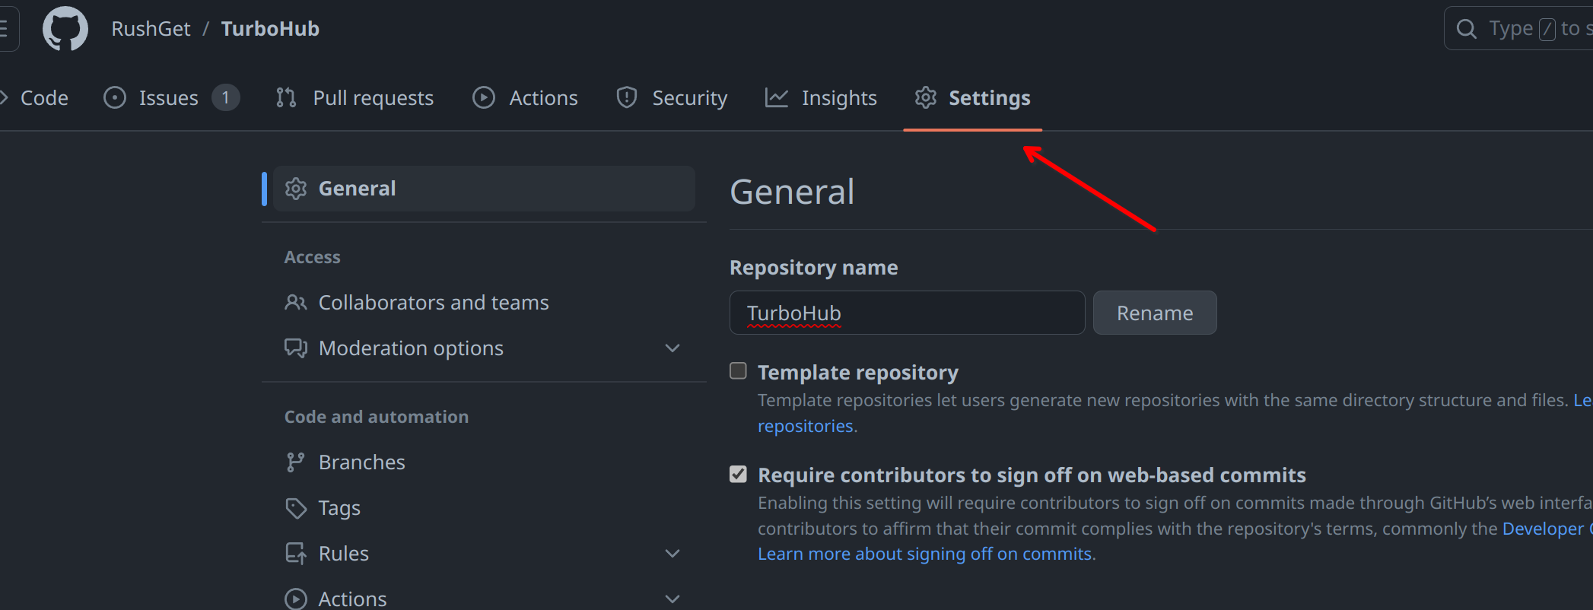
Task: Expand the sidebar Actions chevron
Action: pyautogui.click(x=672, y=599)
